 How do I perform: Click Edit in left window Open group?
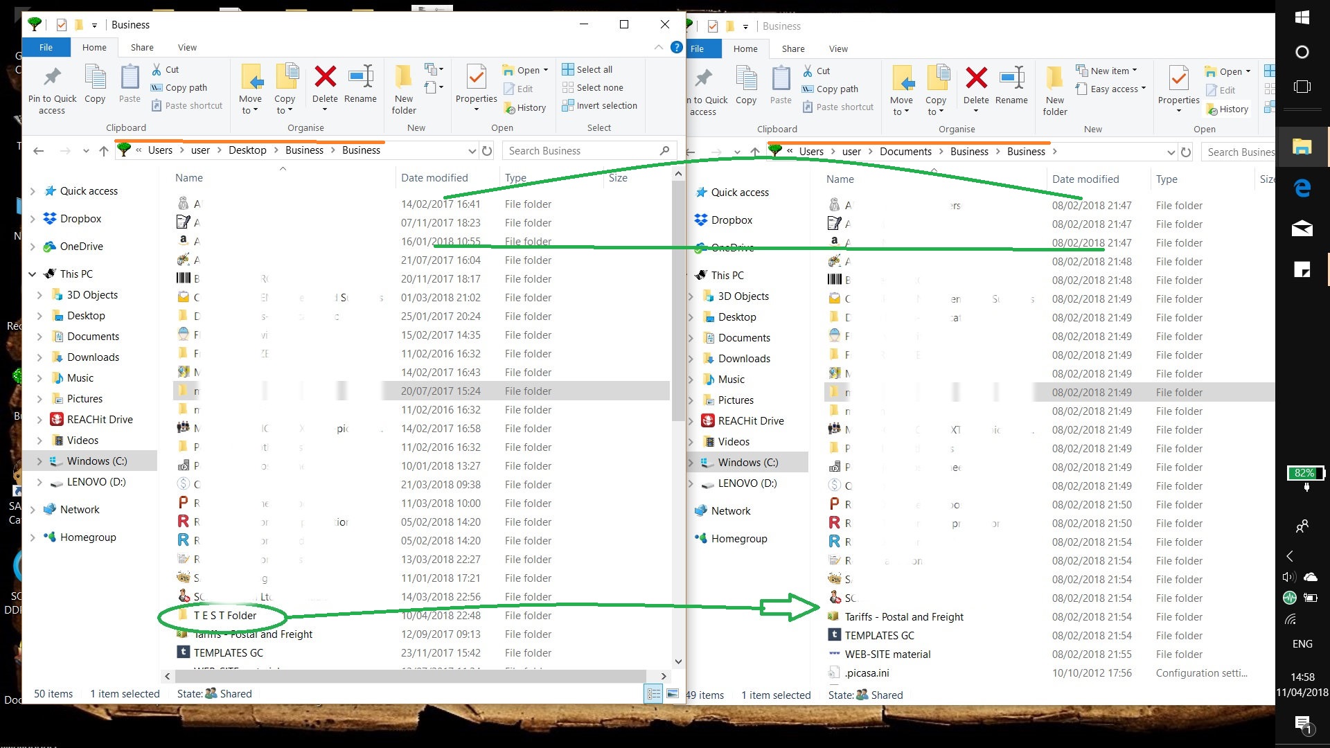click(x=518, y=89)
